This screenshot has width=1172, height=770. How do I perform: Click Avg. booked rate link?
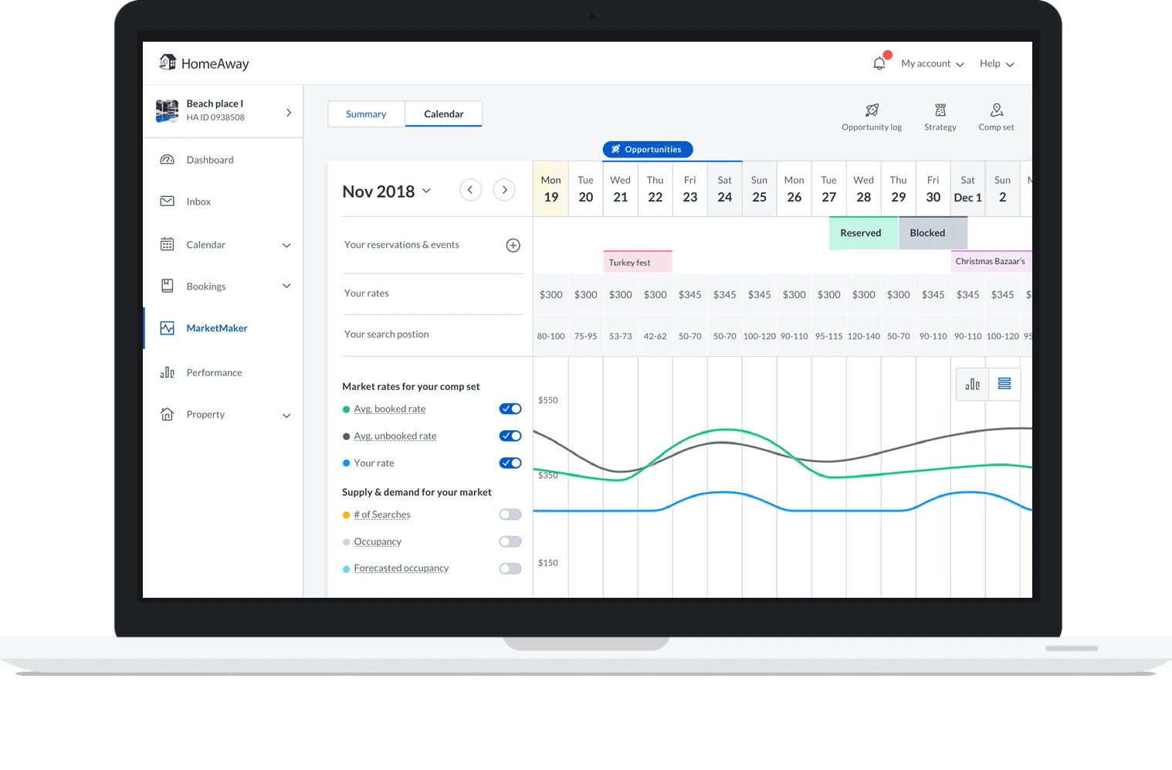390,409
